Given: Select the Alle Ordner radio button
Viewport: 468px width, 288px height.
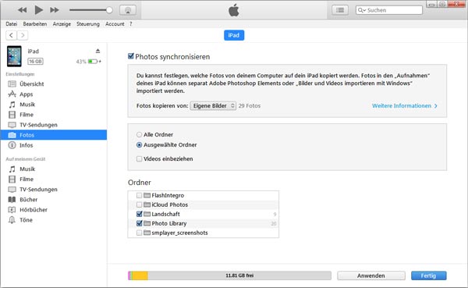Looking at the screenshot, I should (x=139, y=135).
